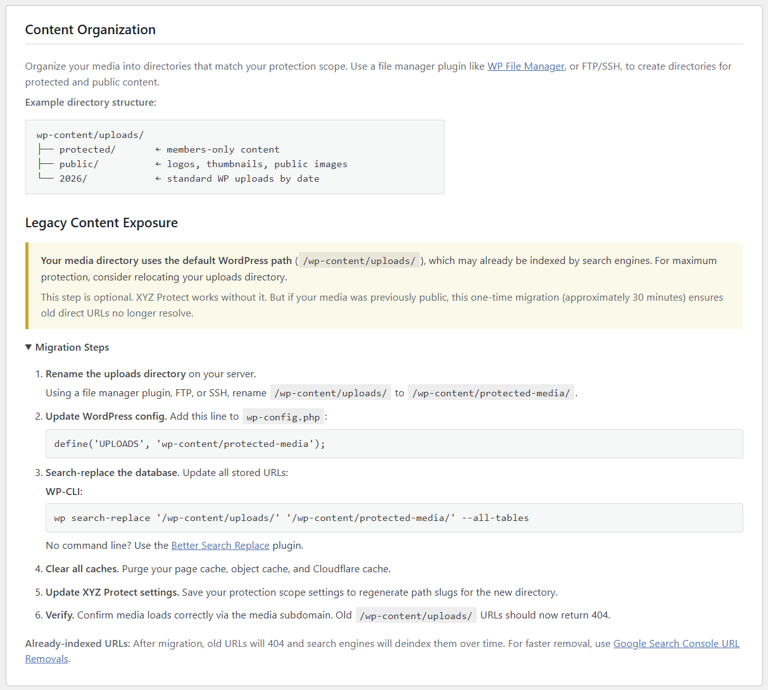This screenshot has width=768, height=690.
Task: Click the Content Organization heading
Action: tap(90, 30)
